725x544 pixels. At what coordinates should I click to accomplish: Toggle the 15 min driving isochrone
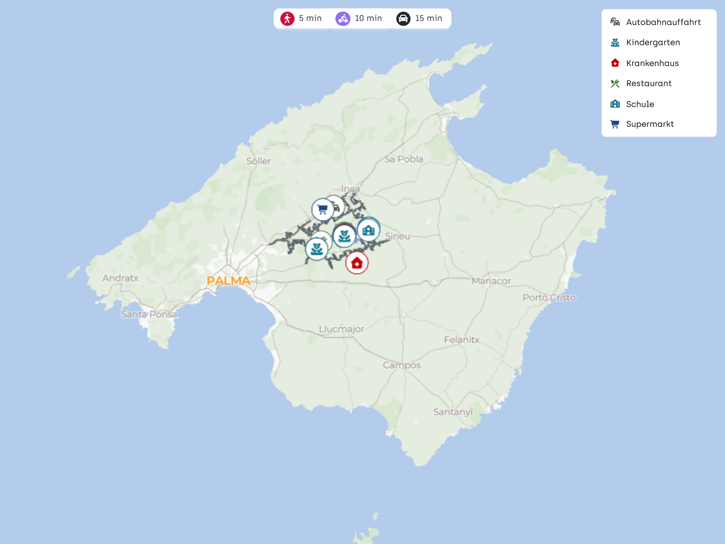coord(428,19)
